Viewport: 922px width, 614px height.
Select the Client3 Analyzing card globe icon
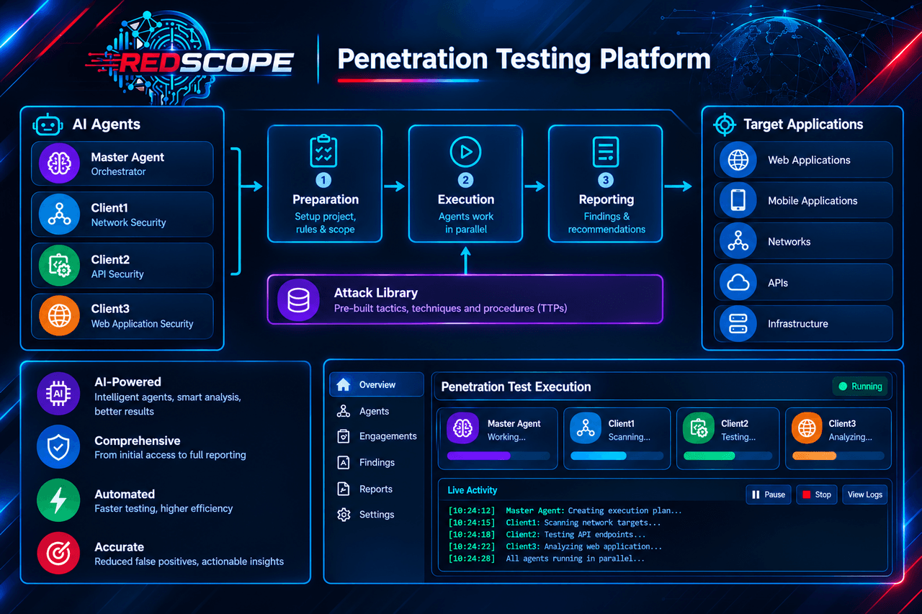coord(807,428)
